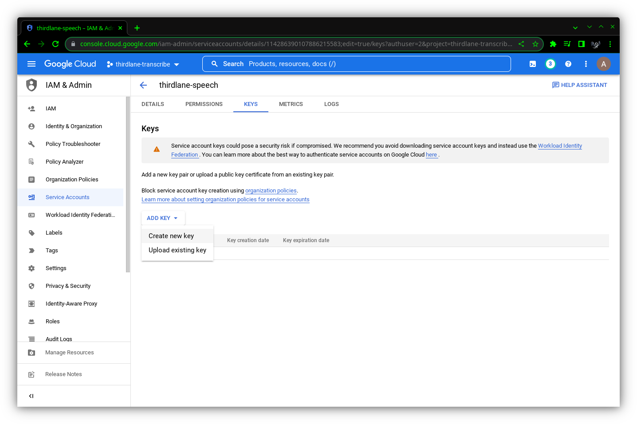Click the Identity-Aware Proxy icon
This screenshot has width=637, height=424.
(31, 304)
